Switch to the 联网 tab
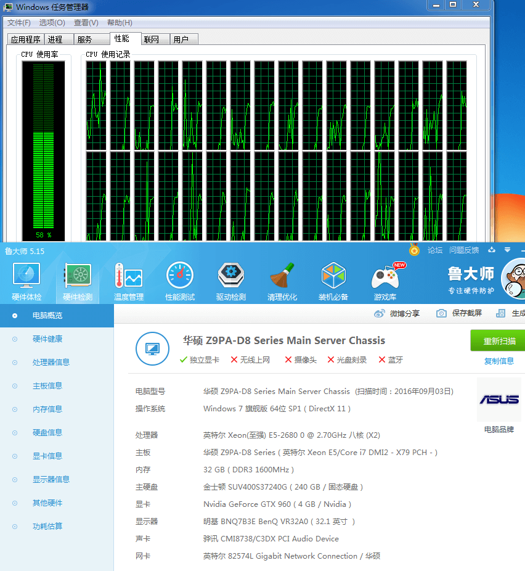525x571 pixels. click(155, 39)
